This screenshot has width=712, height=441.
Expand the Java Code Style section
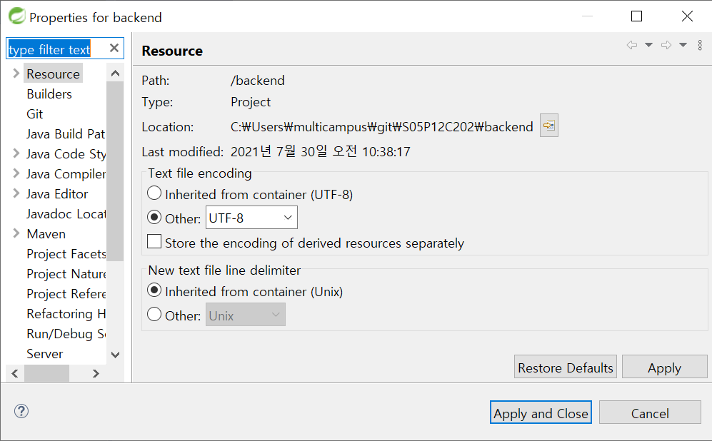(14, 153)
